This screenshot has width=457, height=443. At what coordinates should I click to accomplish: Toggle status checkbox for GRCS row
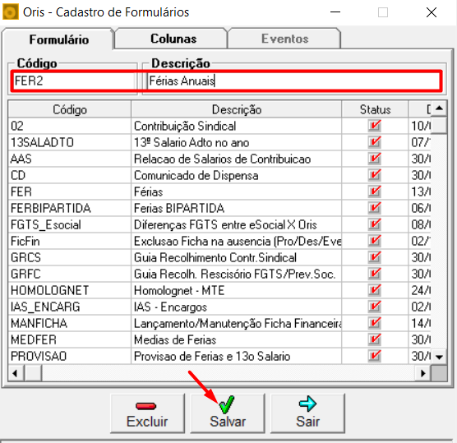(375, 257)
